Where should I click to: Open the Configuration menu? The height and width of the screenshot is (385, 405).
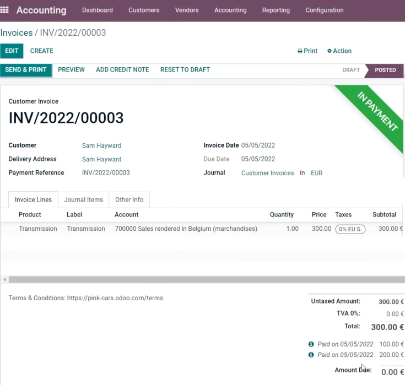pos(325,10)
